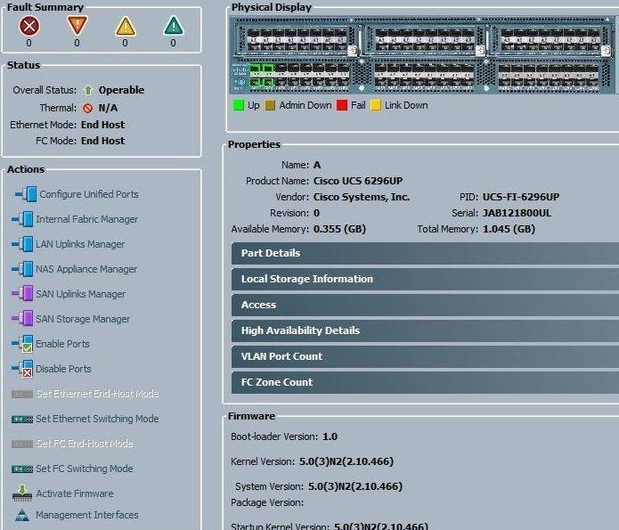This screenshot has width=619, height=530.
Task: Expand the VLAN Port Count section
Action: coord(425,356)
